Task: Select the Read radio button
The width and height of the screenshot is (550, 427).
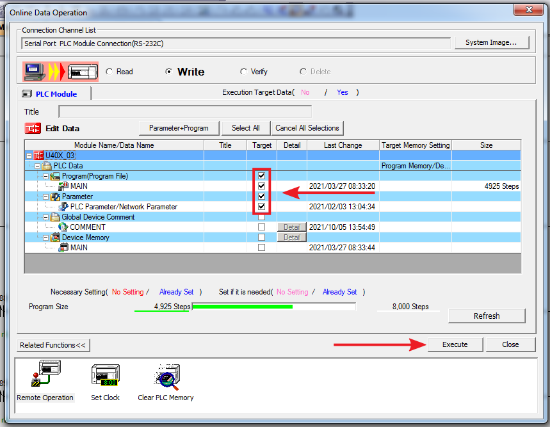Action: pos(109,72)
